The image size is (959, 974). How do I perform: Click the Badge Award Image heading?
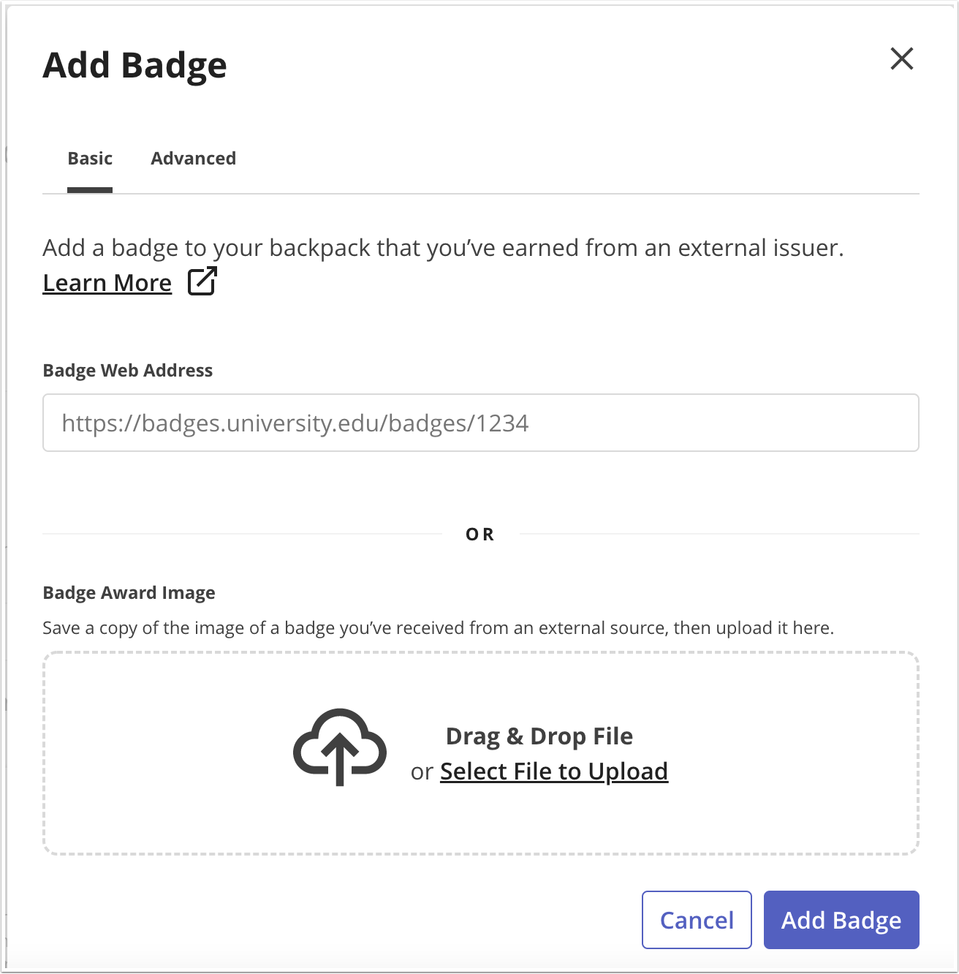[129, 592]
